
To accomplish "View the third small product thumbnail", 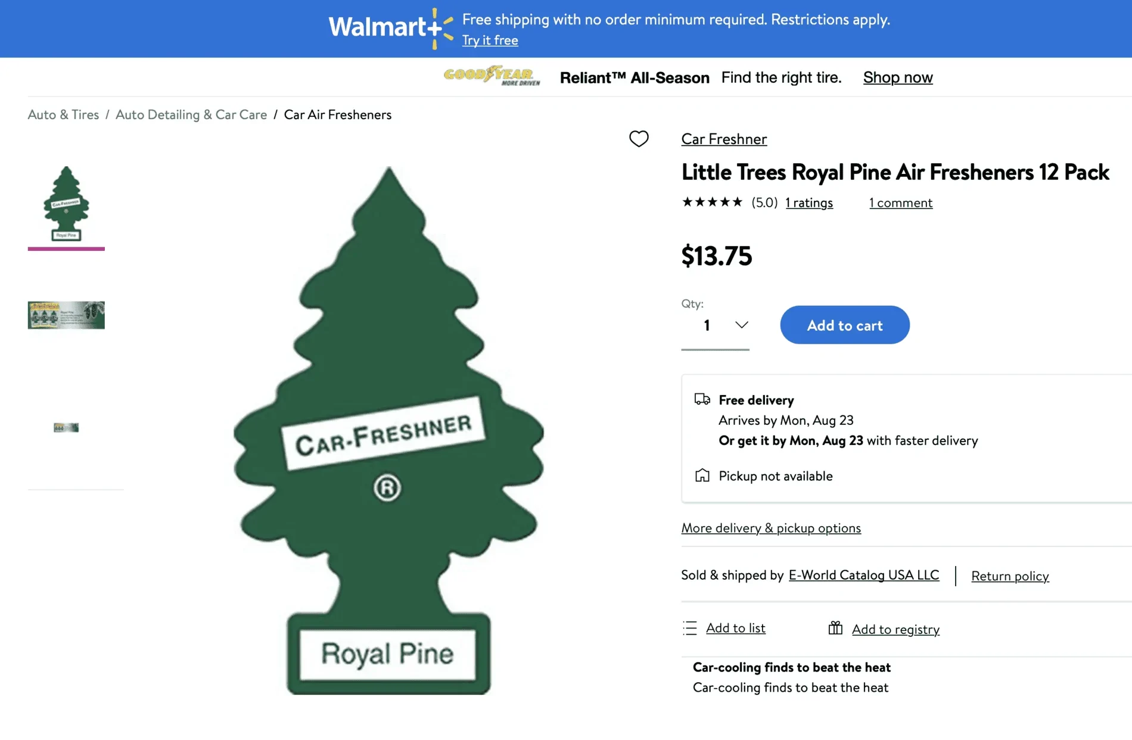I will coord(66,427).
